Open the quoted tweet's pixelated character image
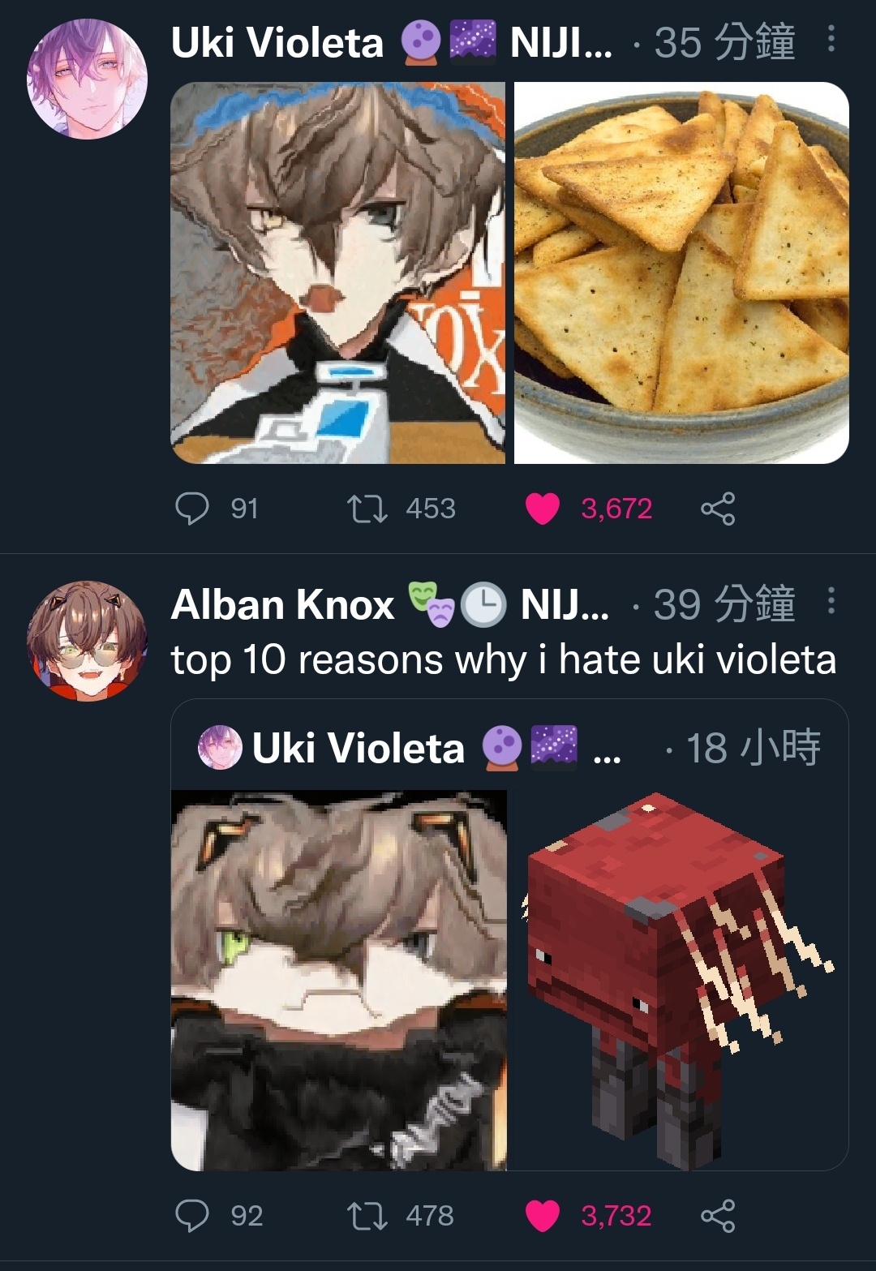876x1271 pixels. (x=338, y=981)
